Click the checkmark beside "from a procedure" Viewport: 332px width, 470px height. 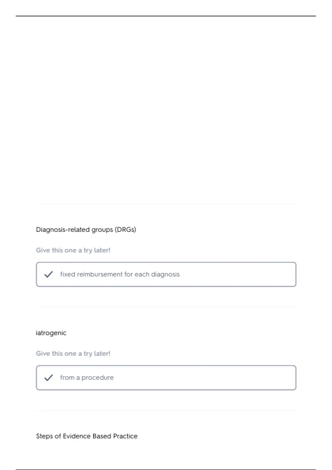pyautogui.click(x=48, y=378)
